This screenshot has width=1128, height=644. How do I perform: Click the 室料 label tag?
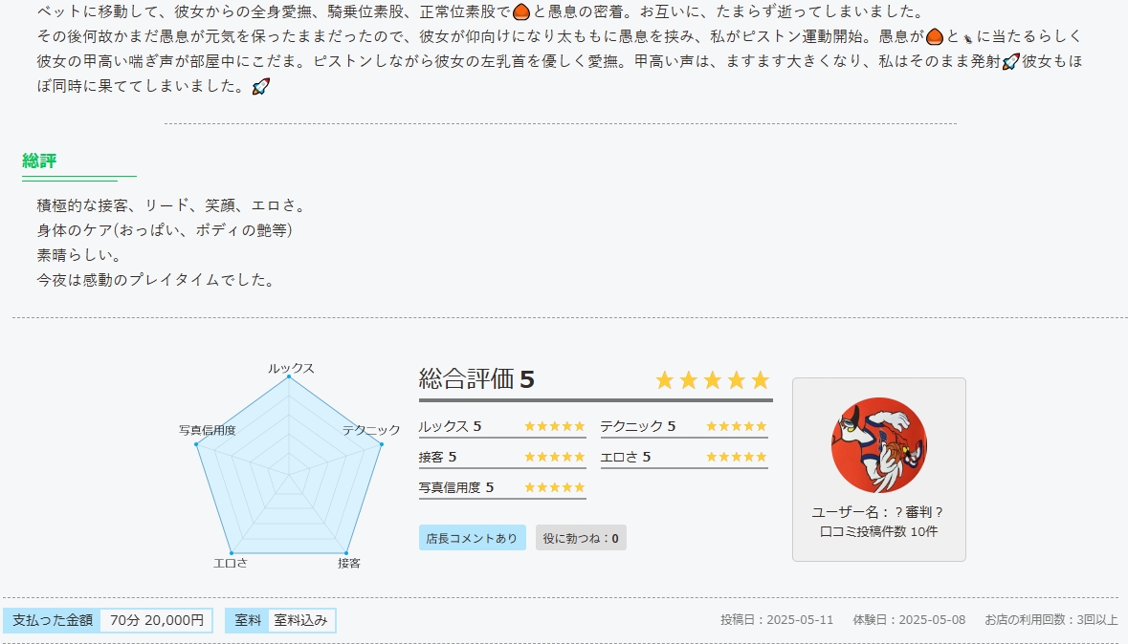248,620
